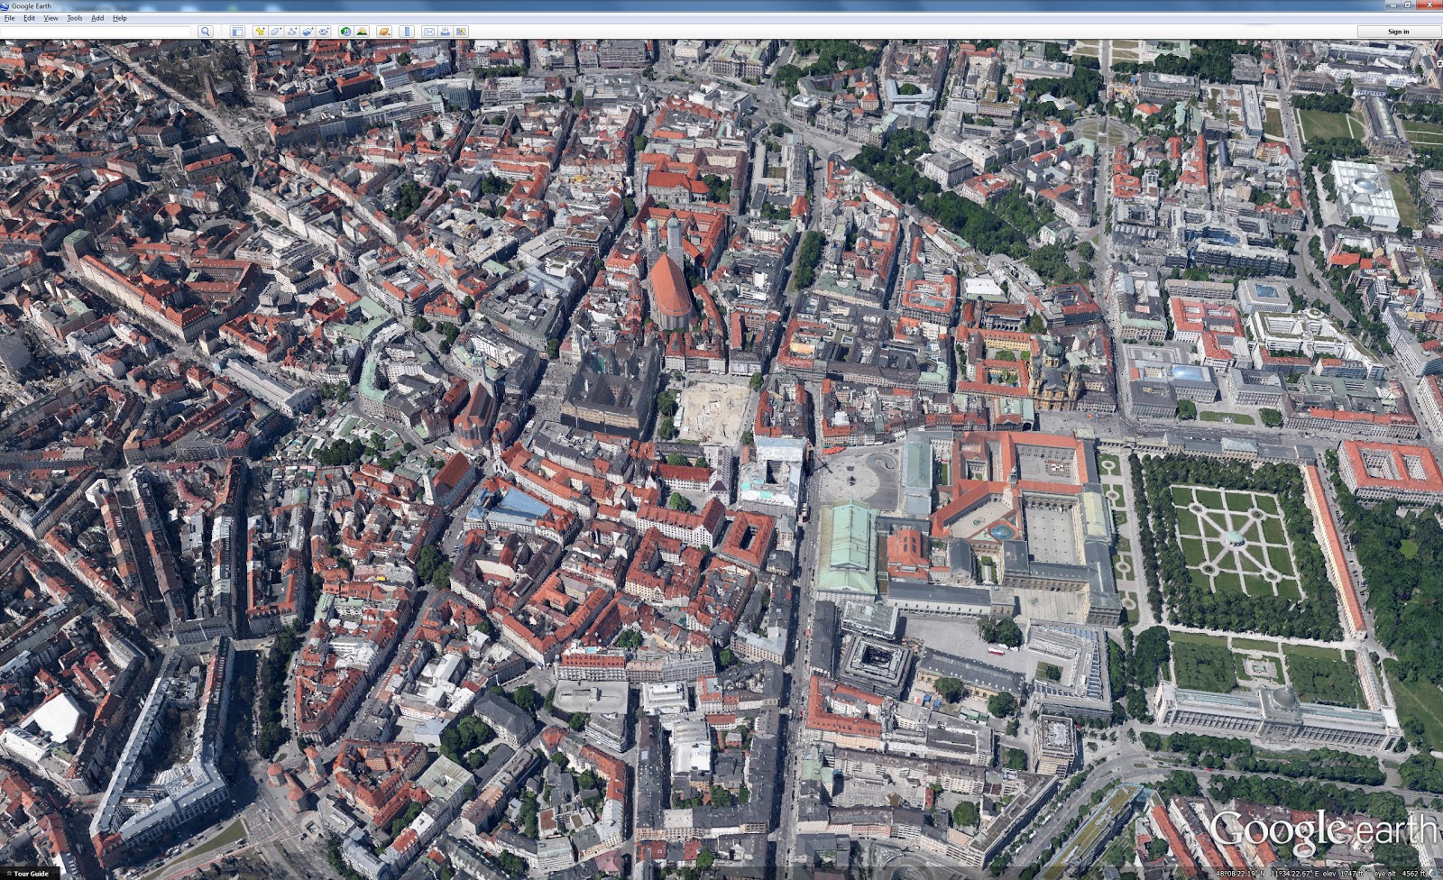The image size is (1443, 880).
Task: Click the Sign in button
Action: tap(1397, 31)
